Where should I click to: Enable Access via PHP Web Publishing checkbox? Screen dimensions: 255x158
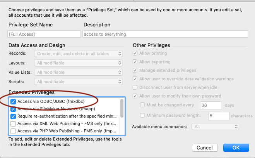[x=13, y=131]
